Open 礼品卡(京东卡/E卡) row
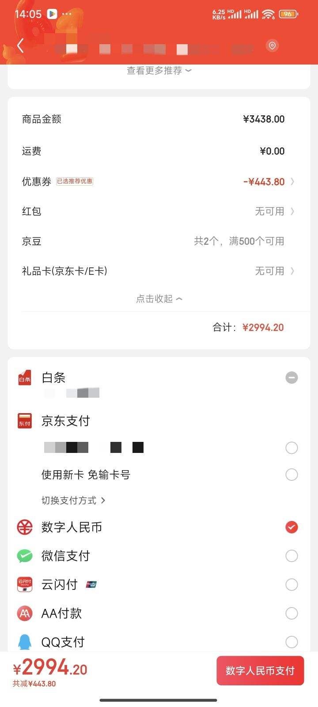 (159, 271)
